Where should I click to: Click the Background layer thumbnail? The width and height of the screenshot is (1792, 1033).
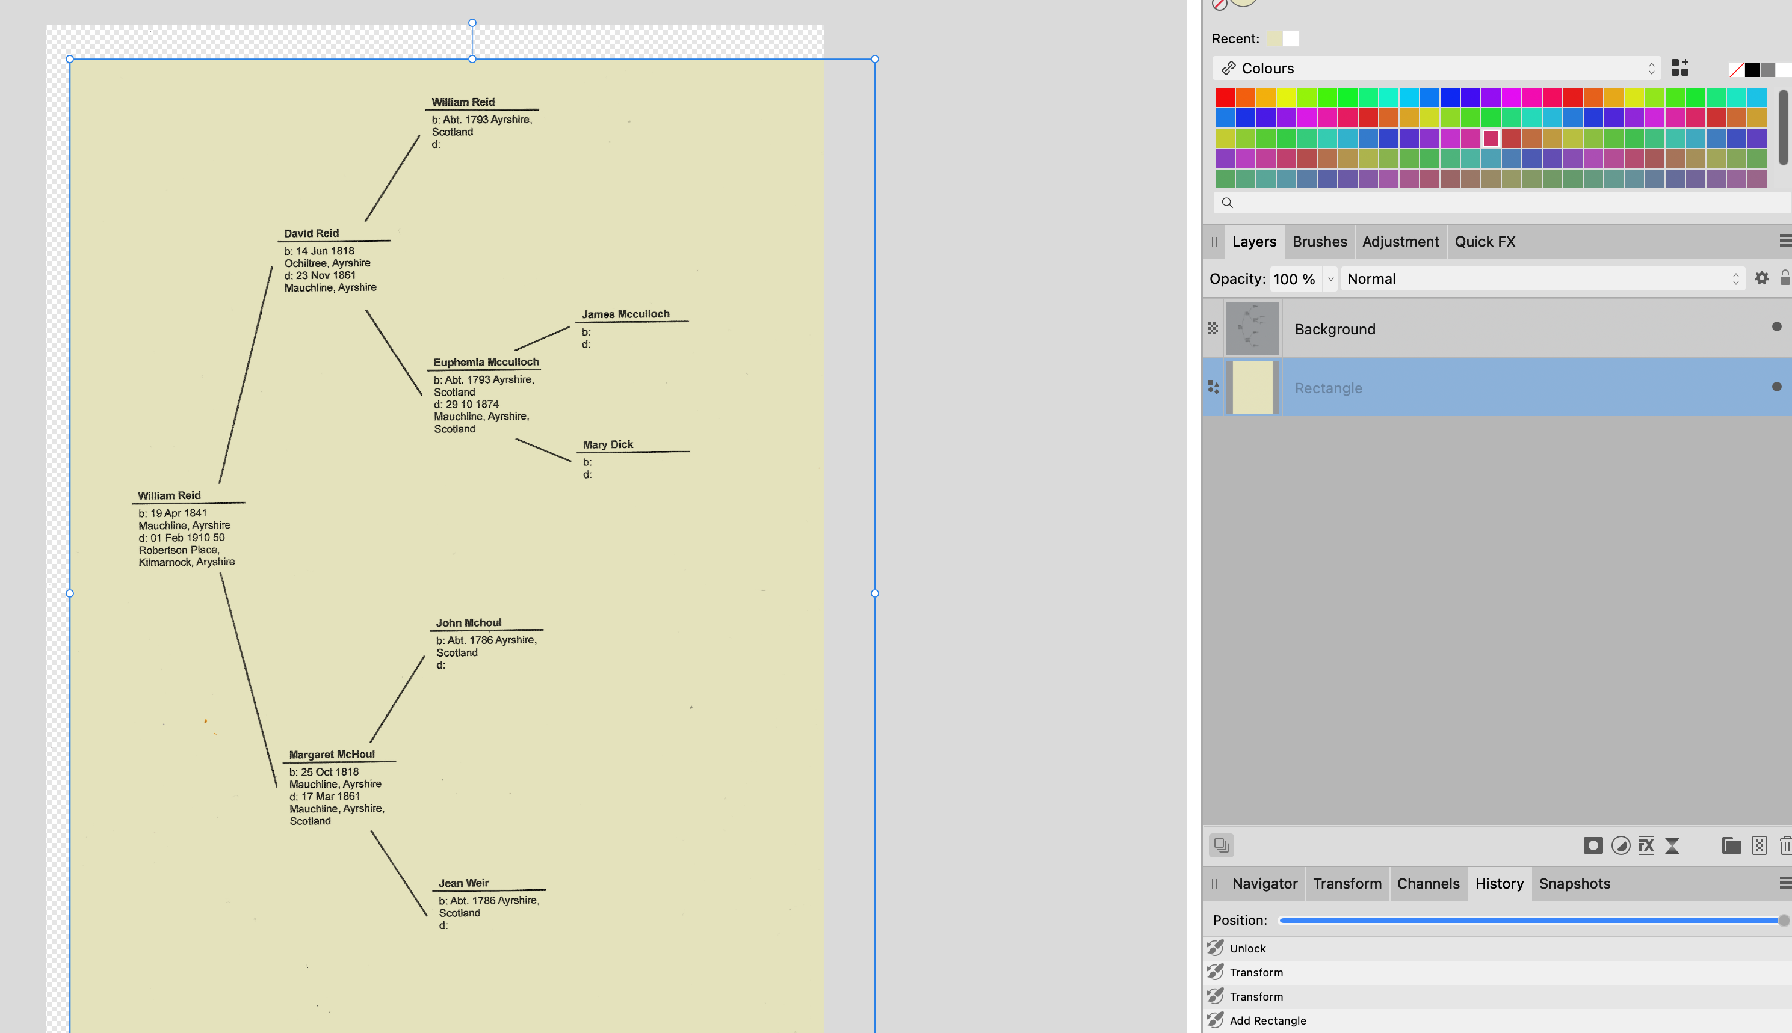(1252, 328)
